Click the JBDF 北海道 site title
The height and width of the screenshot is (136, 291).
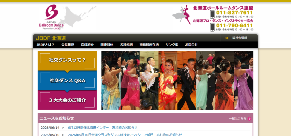(51, 38)
